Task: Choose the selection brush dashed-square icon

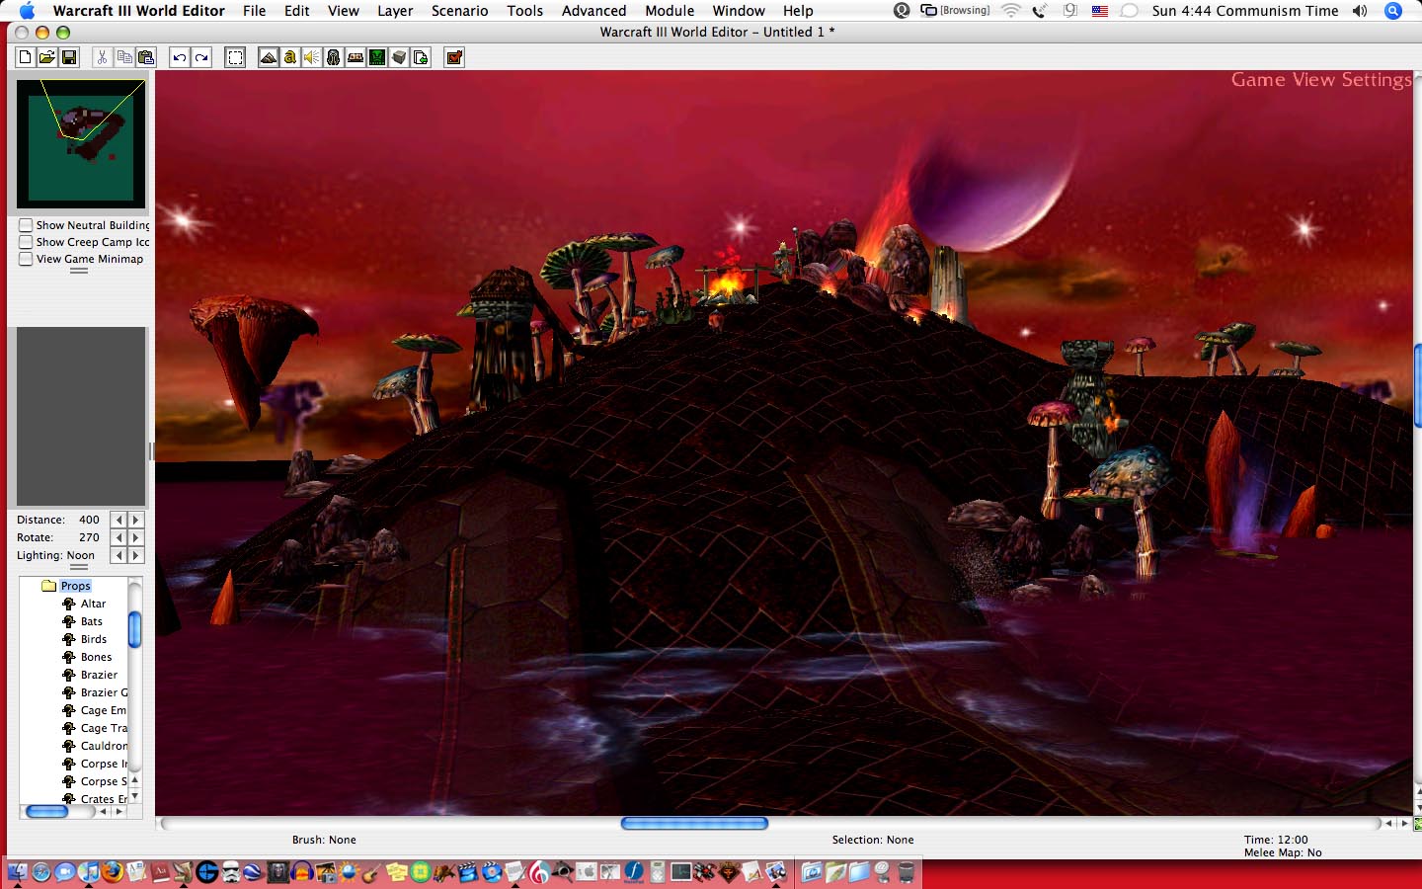Action: [235, 57]
